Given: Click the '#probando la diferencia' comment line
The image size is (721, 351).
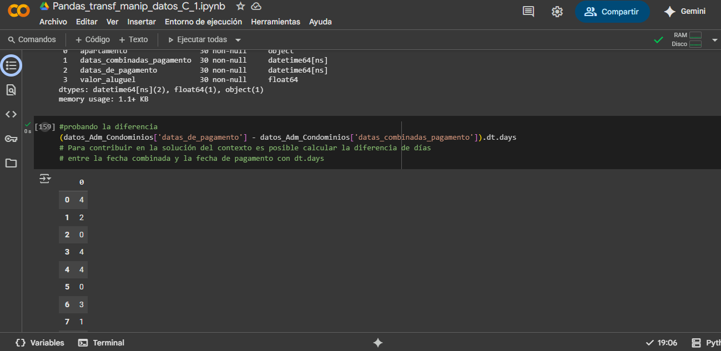Looking at the screenshot, I should (x=108, y=126).
